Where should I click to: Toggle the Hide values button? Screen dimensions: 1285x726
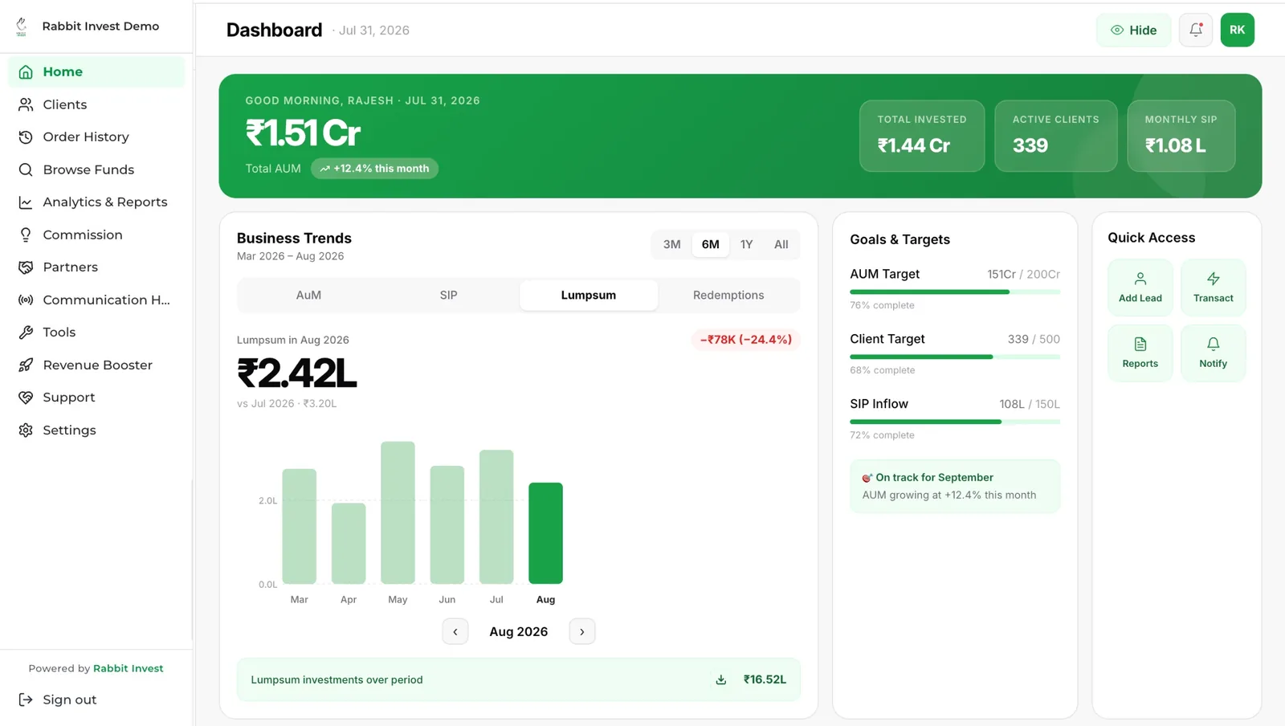coord(1133,30)
